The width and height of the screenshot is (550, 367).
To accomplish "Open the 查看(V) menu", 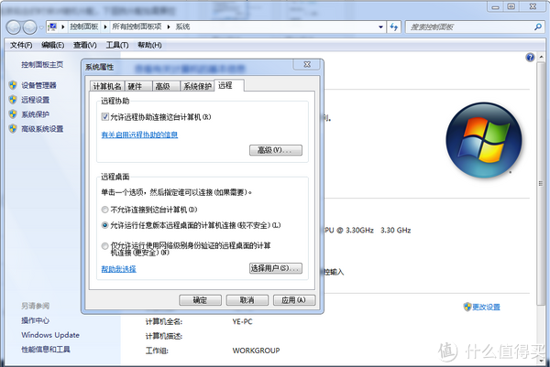I will (x=85, y=45).
